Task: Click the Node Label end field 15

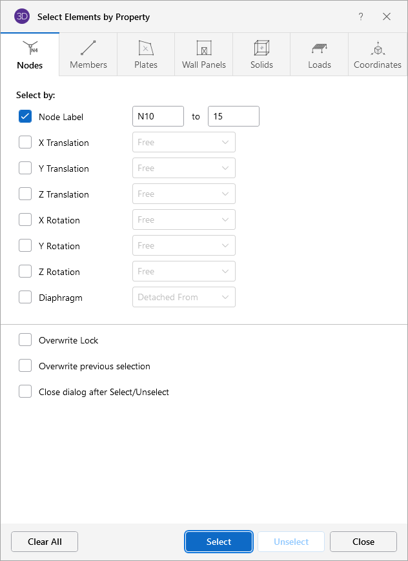Action: point(233,117)
